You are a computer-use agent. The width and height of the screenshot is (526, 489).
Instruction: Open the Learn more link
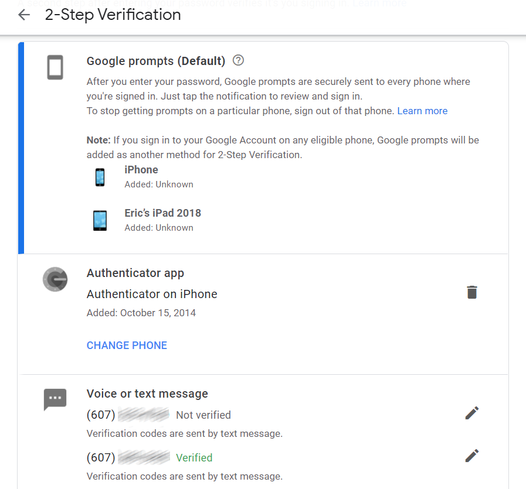pos(422,111)
